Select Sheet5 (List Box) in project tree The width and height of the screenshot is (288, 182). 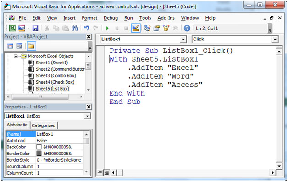52,89
